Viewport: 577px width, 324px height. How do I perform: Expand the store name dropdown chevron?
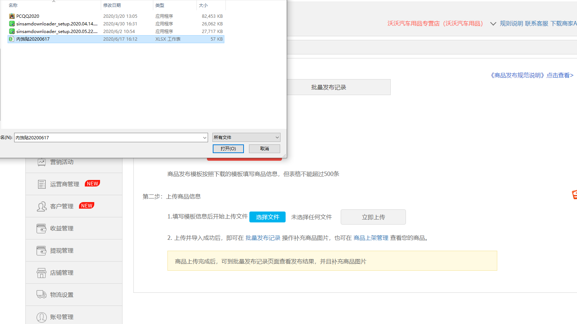pyautogui.click(x=493, y=24)
